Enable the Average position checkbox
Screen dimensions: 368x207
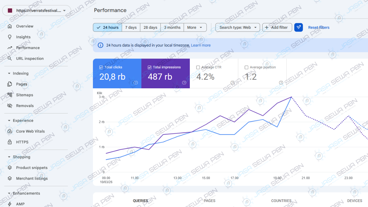pyautogui.click(x=247, y=67)
